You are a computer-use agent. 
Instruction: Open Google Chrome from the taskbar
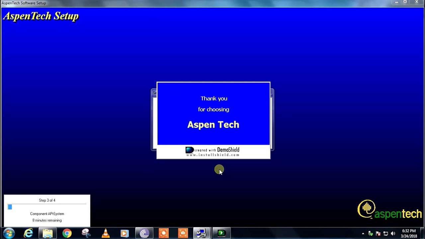point(67,233)
